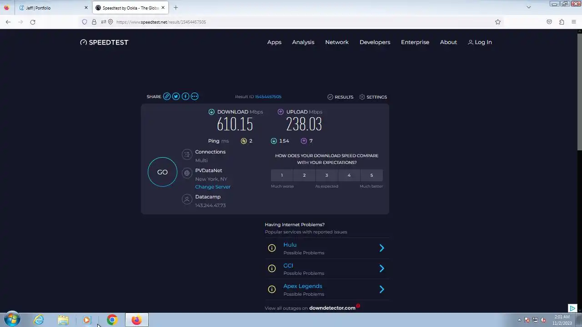This screenshot has width=582, height=327.
Task: Click the AdChoices icon
Action: [572, 308]
